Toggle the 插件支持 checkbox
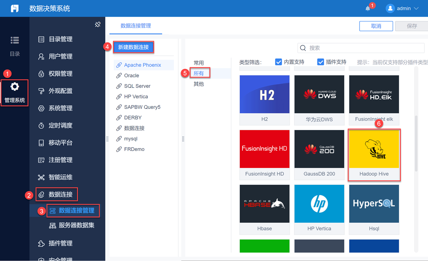This screenshot has width=428, height=261. (321, 62)
